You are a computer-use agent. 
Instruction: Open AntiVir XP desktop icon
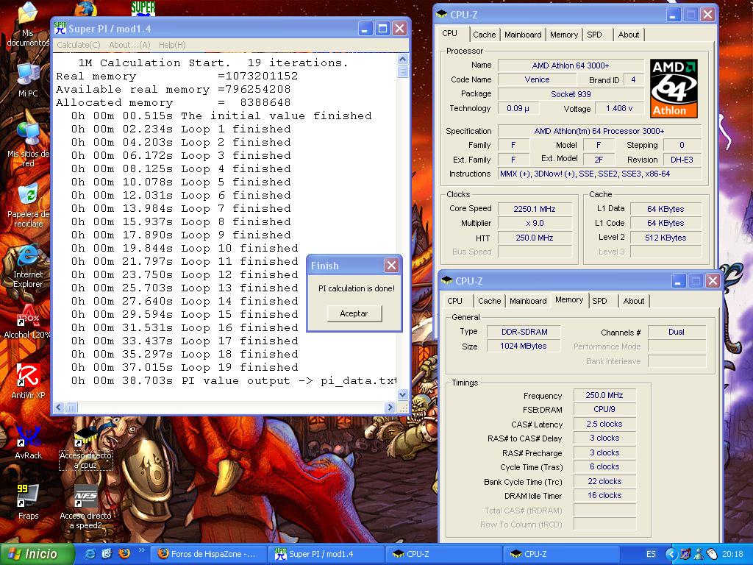[27, 377]
